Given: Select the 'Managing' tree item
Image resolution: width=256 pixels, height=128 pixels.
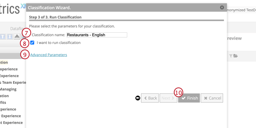Looking at the screenshot, I should pyautogui.click(x=8, y=89).
